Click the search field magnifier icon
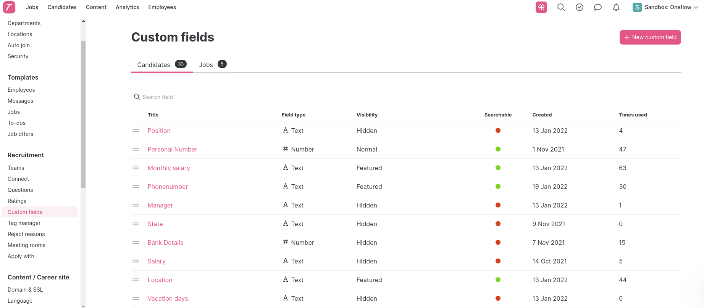Image resolution: width=704 pixels, height=308 pixels. (137, 97)
